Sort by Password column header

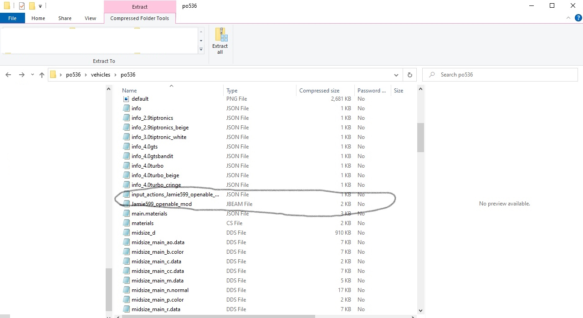coord(372,91)
